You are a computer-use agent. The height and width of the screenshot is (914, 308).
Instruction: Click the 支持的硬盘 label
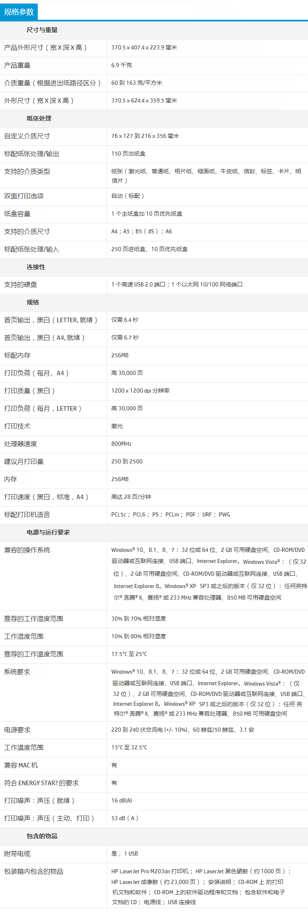[21, 285]
